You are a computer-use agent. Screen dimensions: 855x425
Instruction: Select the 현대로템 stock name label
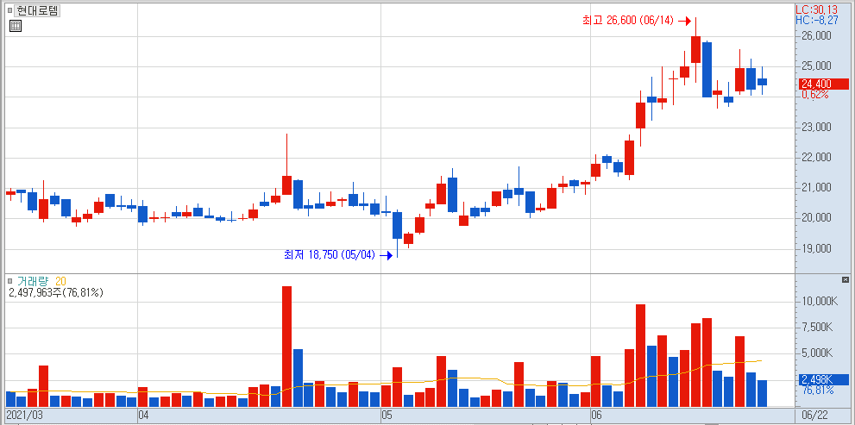[x=38, y=10]
